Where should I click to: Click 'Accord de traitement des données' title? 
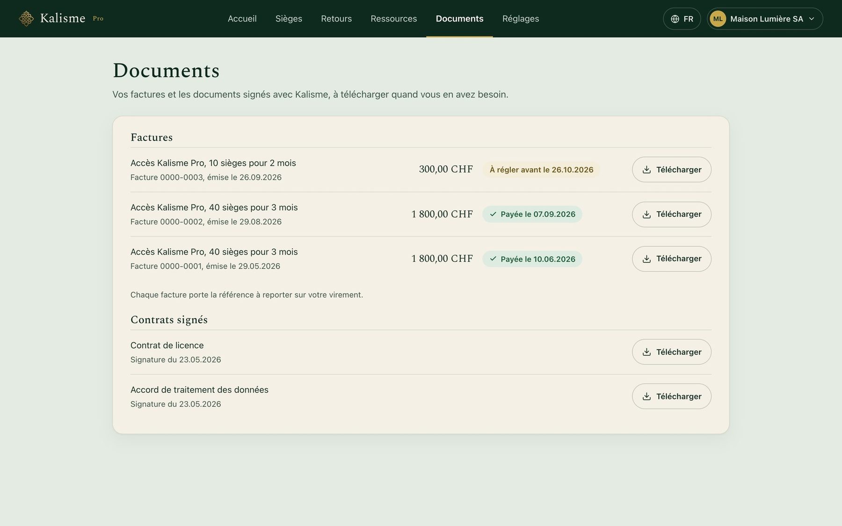pos(199,390)
